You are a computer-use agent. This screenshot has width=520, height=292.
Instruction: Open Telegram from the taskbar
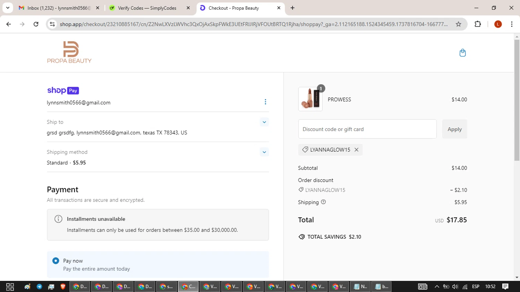(x=40, y=286)
